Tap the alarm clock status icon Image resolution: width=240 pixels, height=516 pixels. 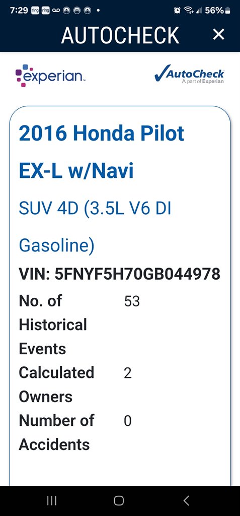tap(177, 11)
